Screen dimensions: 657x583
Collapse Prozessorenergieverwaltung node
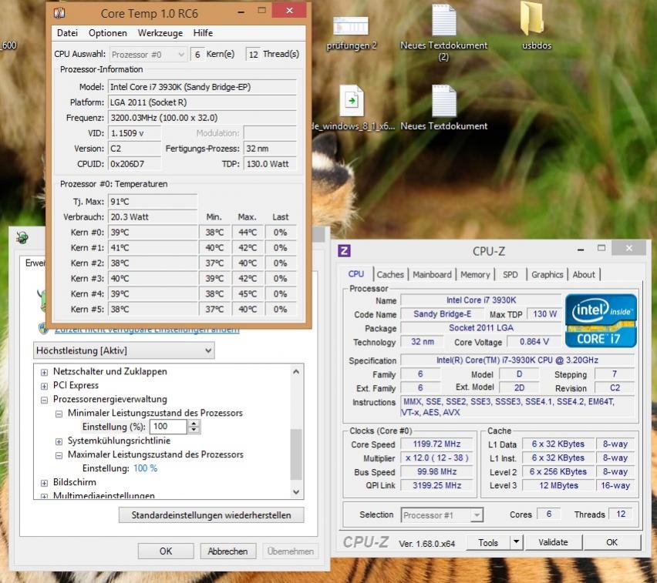point(44,400)
